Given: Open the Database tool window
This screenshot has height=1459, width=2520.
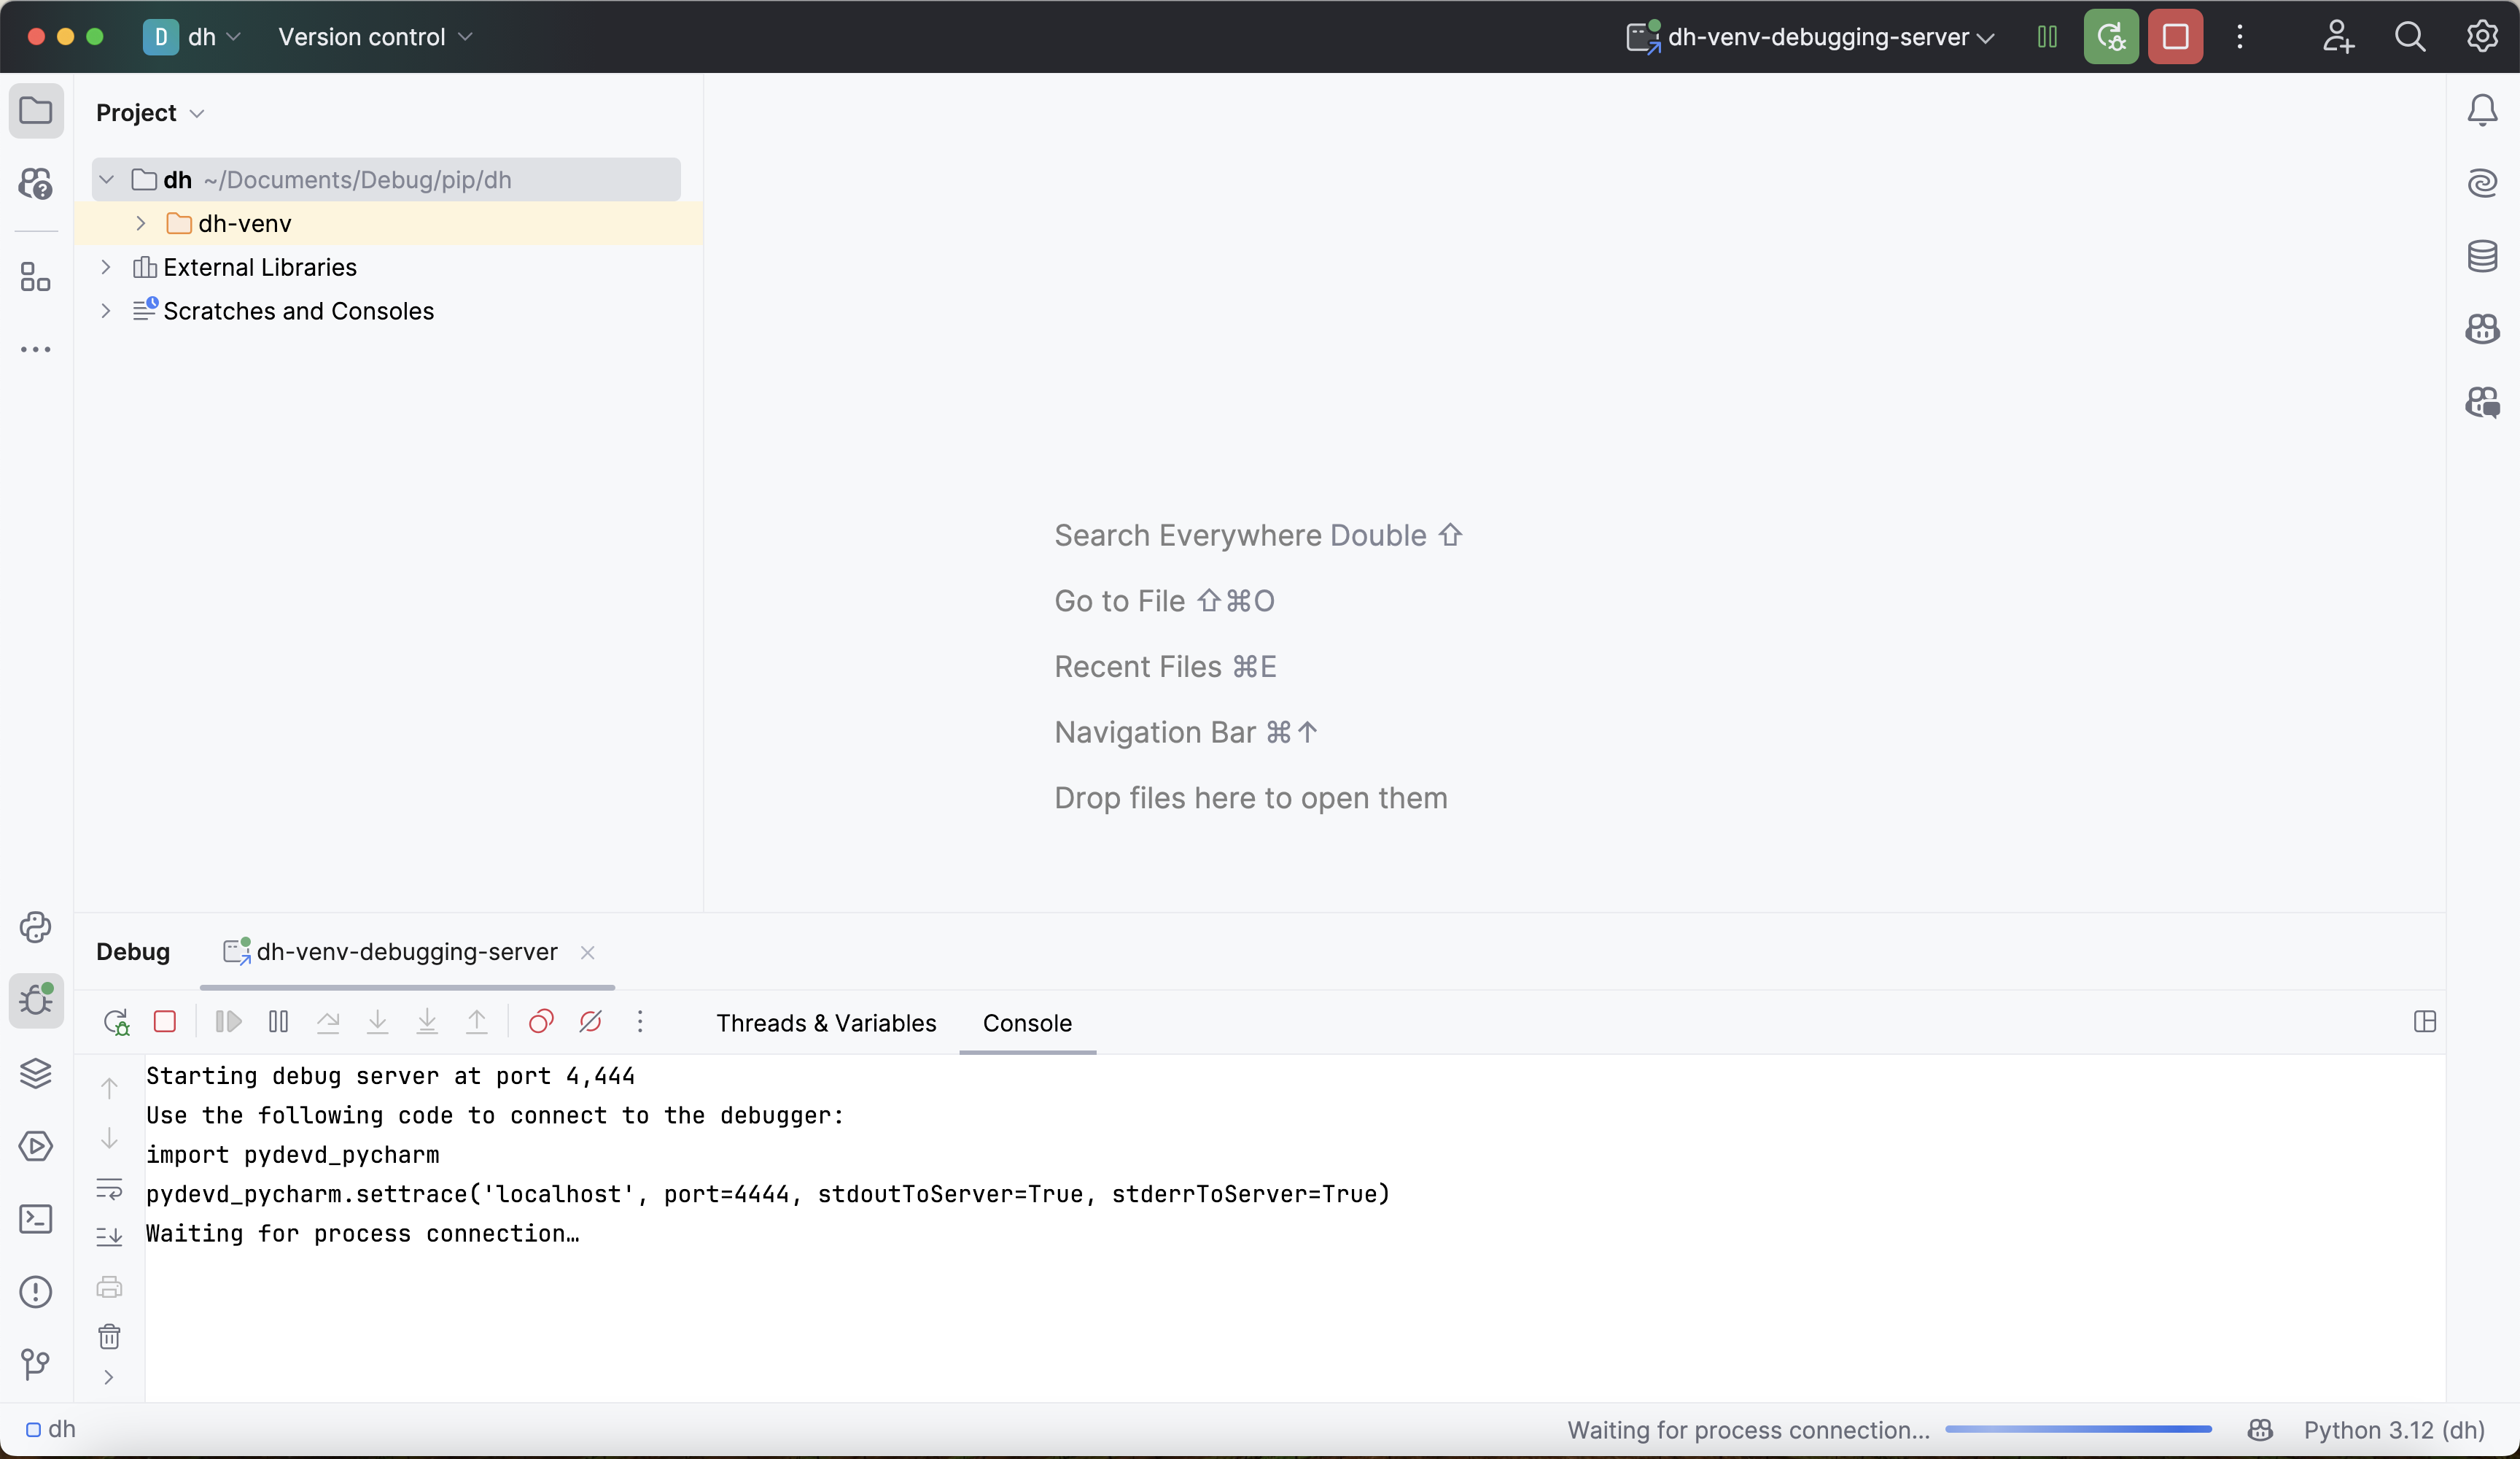Looking at the screenshot, I should coord(2482,256).
